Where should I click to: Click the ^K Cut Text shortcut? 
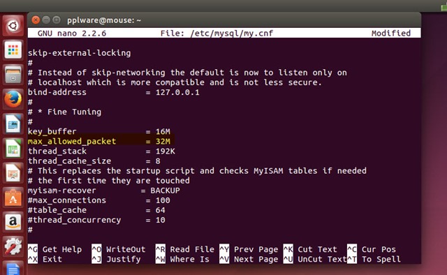click(x=310, y=249)
